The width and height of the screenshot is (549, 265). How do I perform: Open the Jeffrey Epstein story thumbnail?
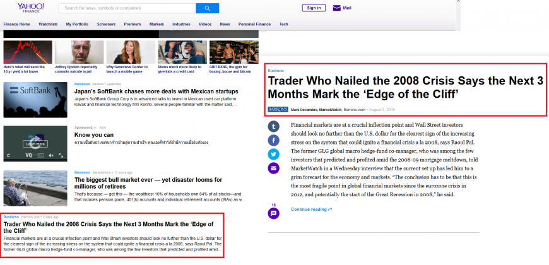tap(79, 52)
